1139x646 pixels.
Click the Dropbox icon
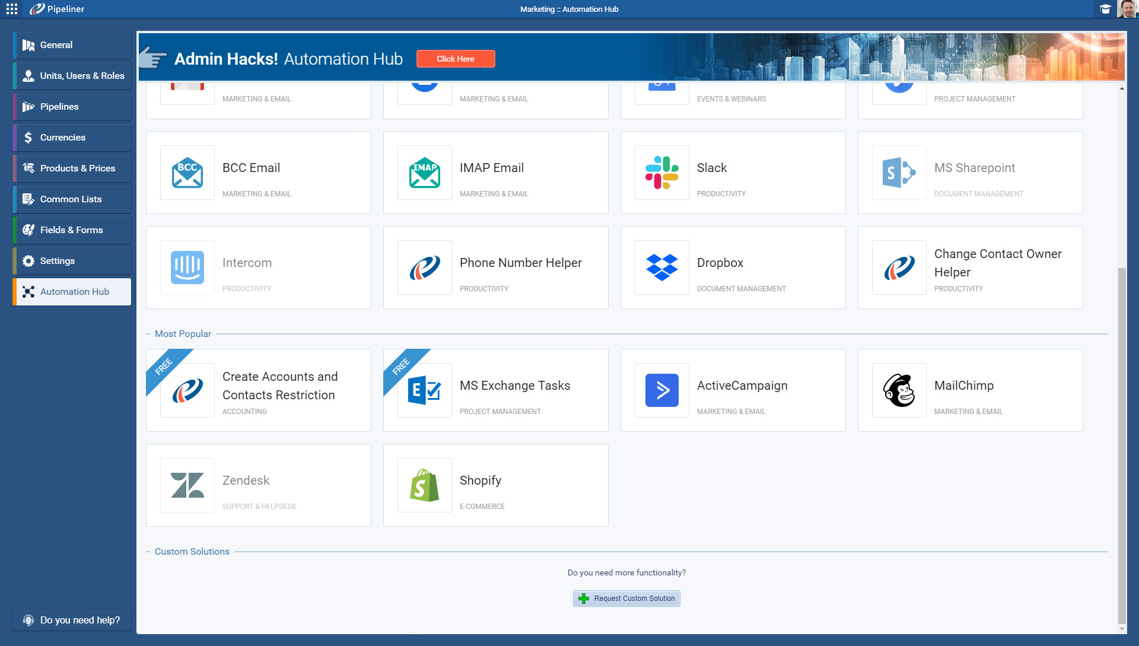click(661, 268)
